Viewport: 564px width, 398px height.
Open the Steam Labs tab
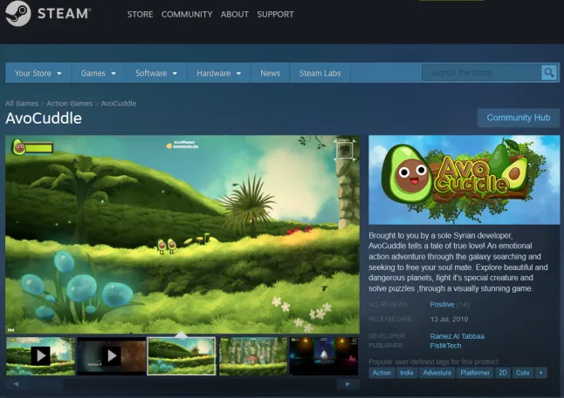point(320,73)
